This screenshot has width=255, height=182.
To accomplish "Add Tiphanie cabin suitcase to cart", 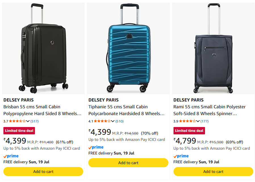I will click(128, 163).
